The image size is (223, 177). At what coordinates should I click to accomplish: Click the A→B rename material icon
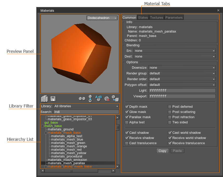[99, 98]
